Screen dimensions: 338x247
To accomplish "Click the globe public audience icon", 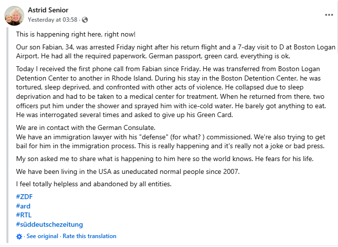I will coord(85,20).
